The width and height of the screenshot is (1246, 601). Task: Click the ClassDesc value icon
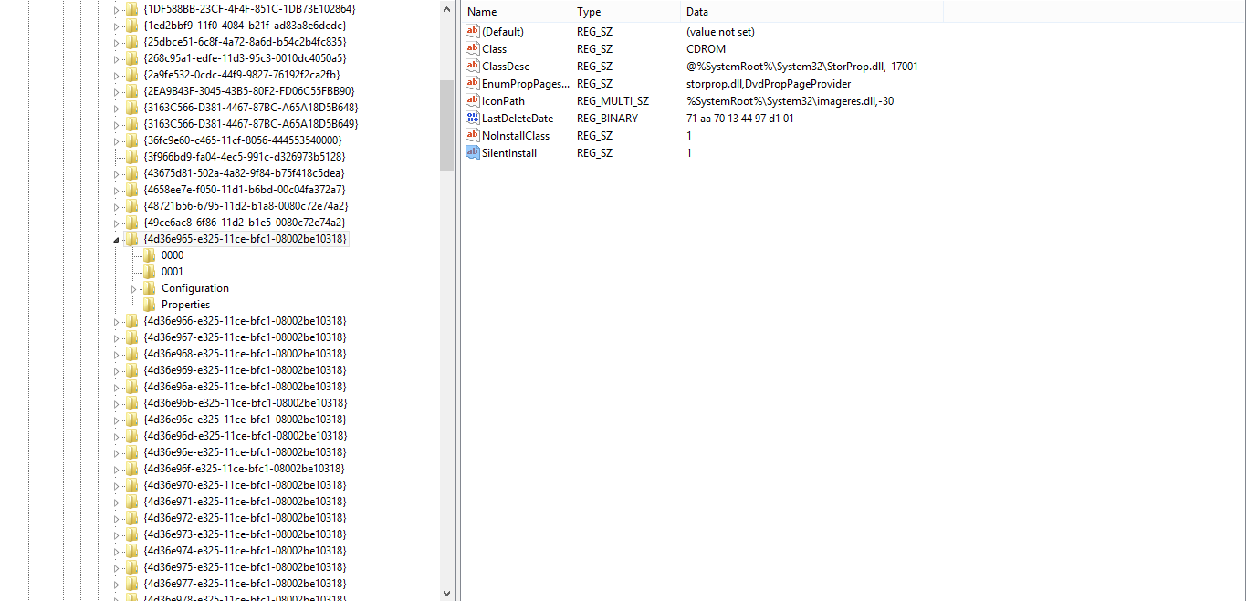(x=473, y=66)
